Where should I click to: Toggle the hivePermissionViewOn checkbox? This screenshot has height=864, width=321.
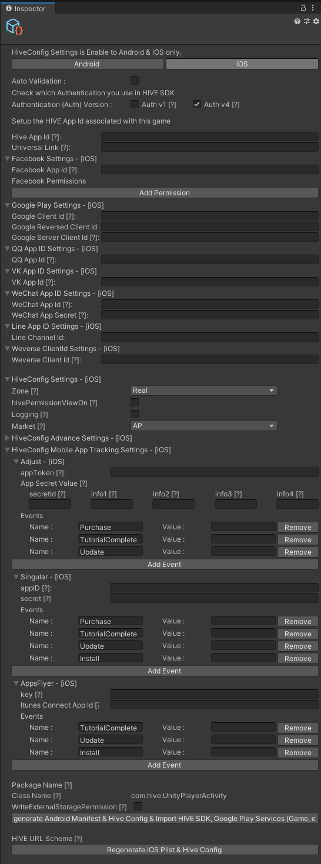click(x=135, y=402)
